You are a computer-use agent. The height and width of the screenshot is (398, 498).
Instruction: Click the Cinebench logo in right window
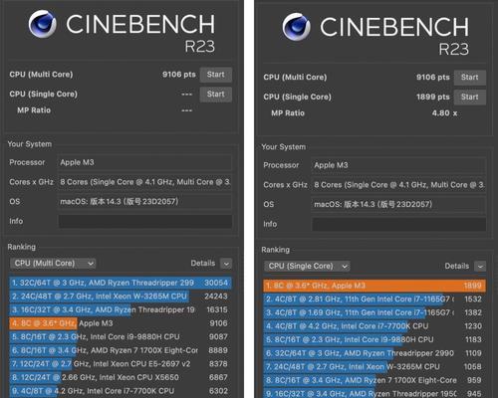click(x=297, y=27)
